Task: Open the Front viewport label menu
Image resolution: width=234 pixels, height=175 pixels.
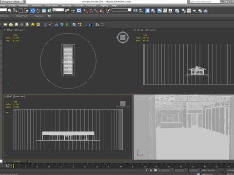Action: (x=141, y=30)
